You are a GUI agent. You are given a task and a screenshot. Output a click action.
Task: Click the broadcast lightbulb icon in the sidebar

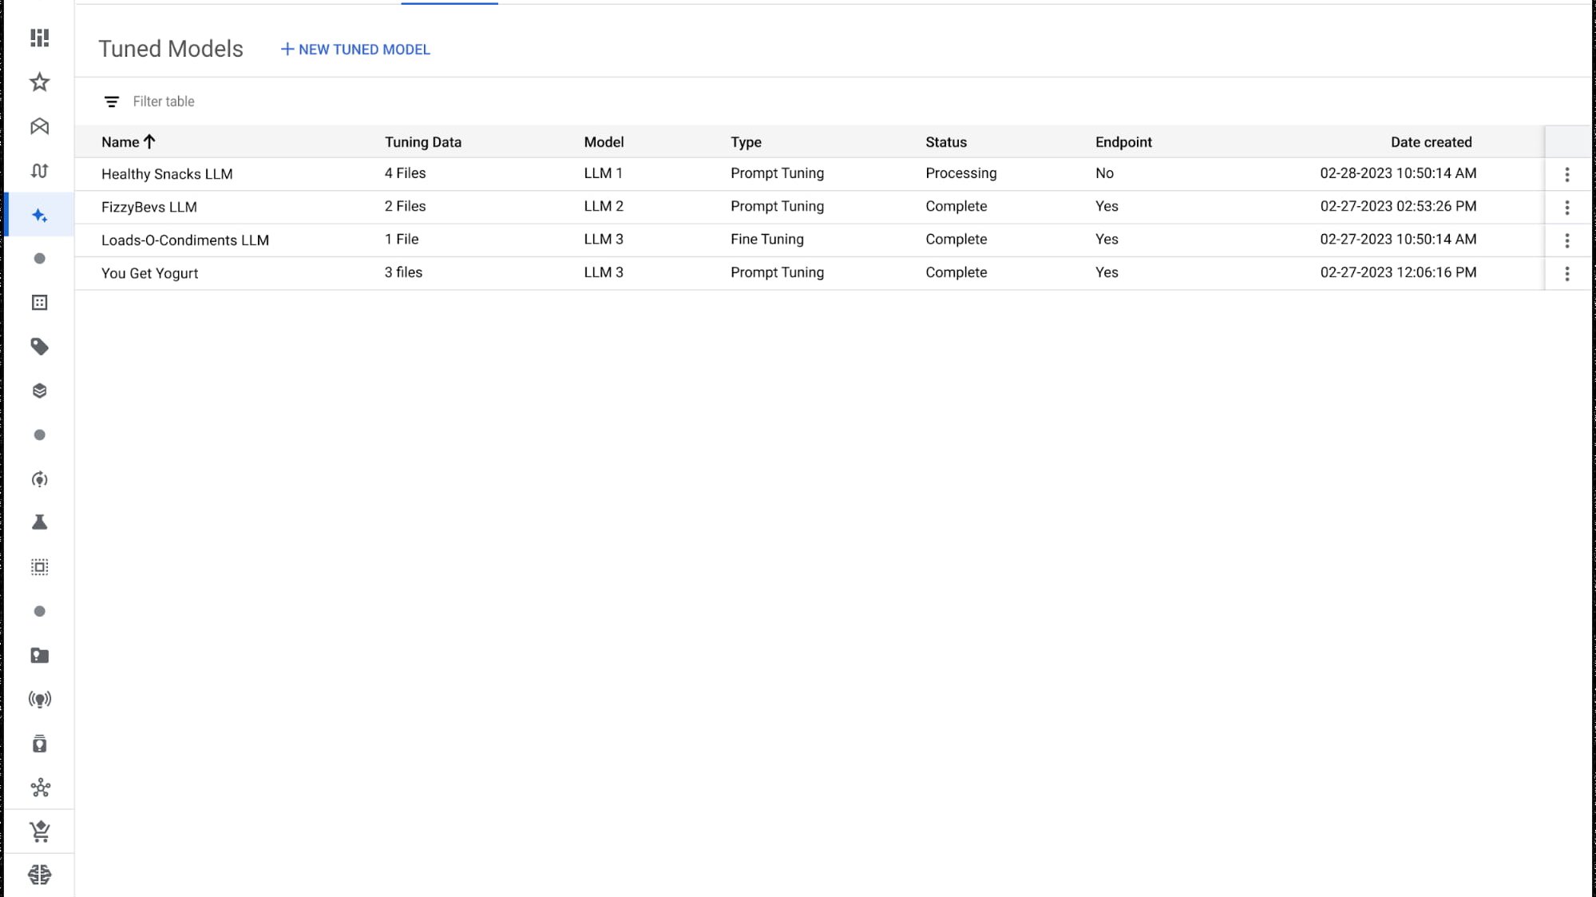39,700
